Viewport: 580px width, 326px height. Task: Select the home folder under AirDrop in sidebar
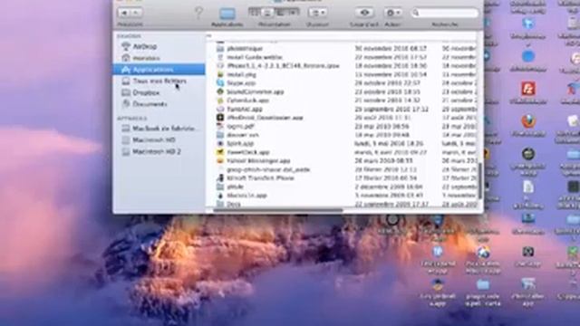(x=146, y=58)
